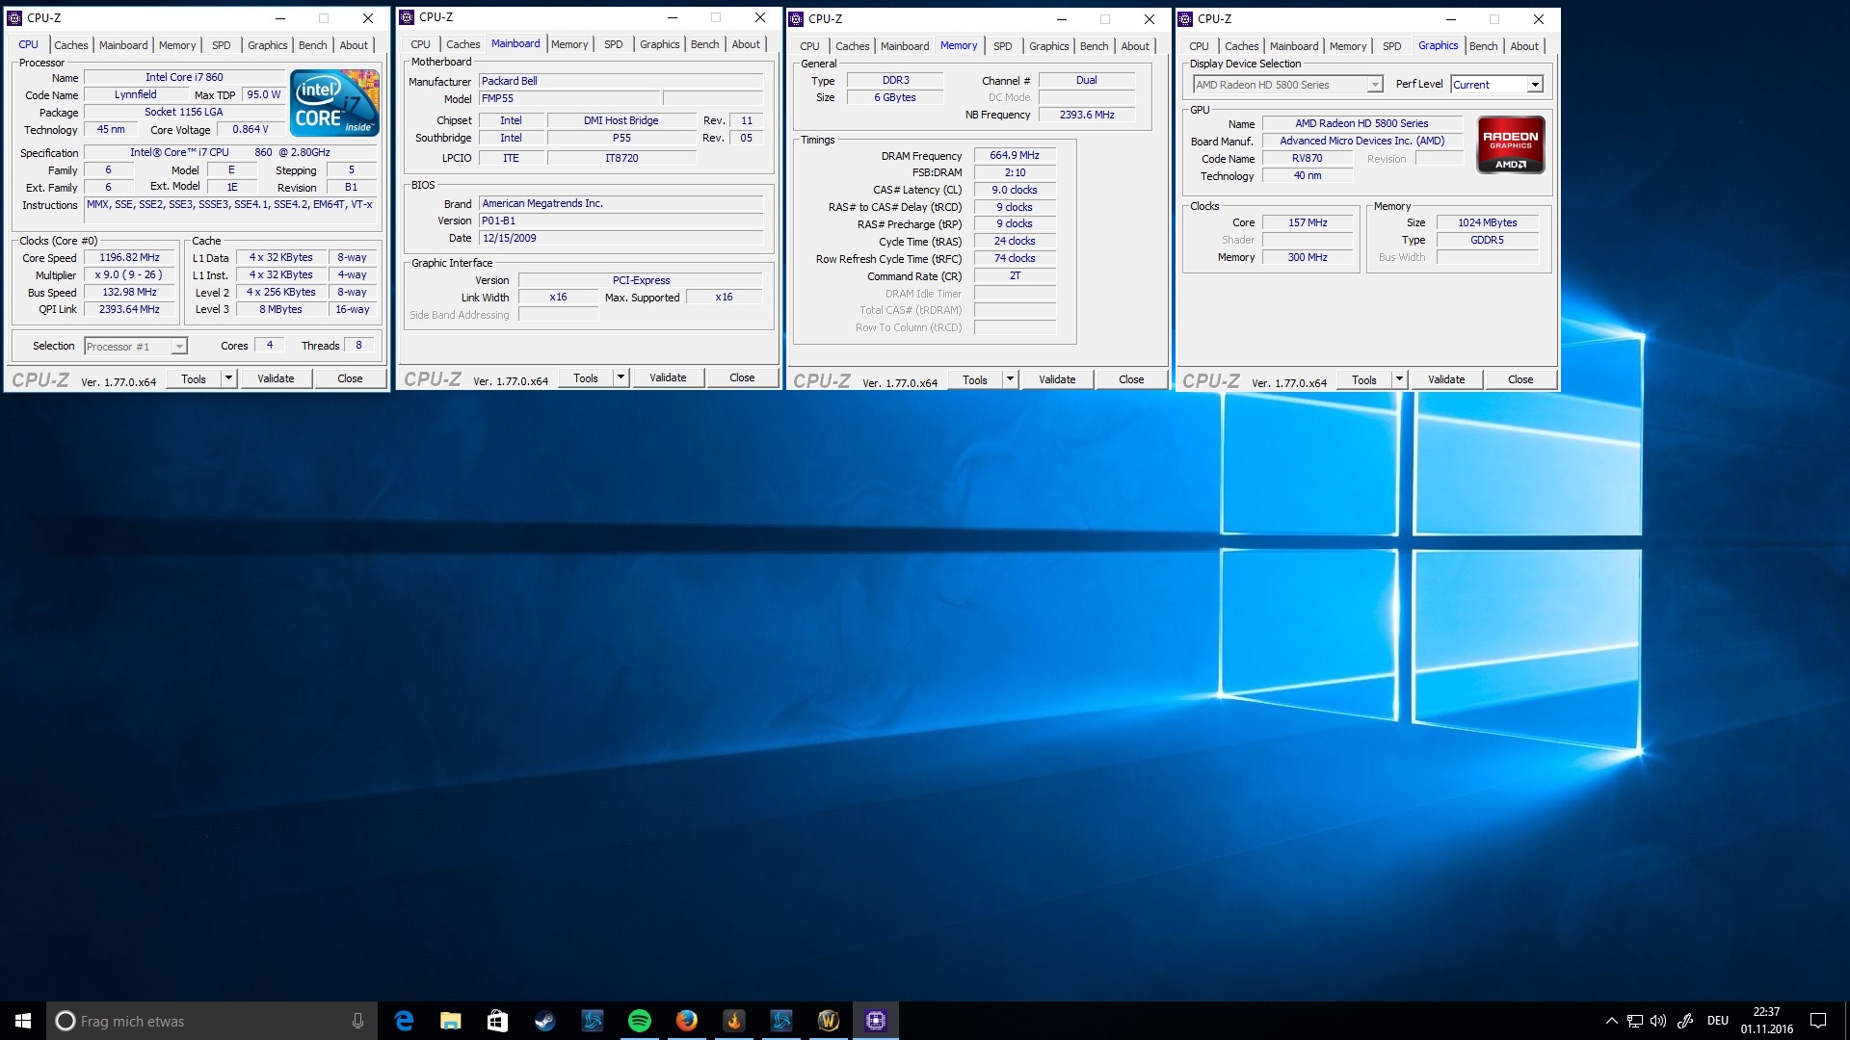Click the Close button in the Memory window

click(1130, 379)
